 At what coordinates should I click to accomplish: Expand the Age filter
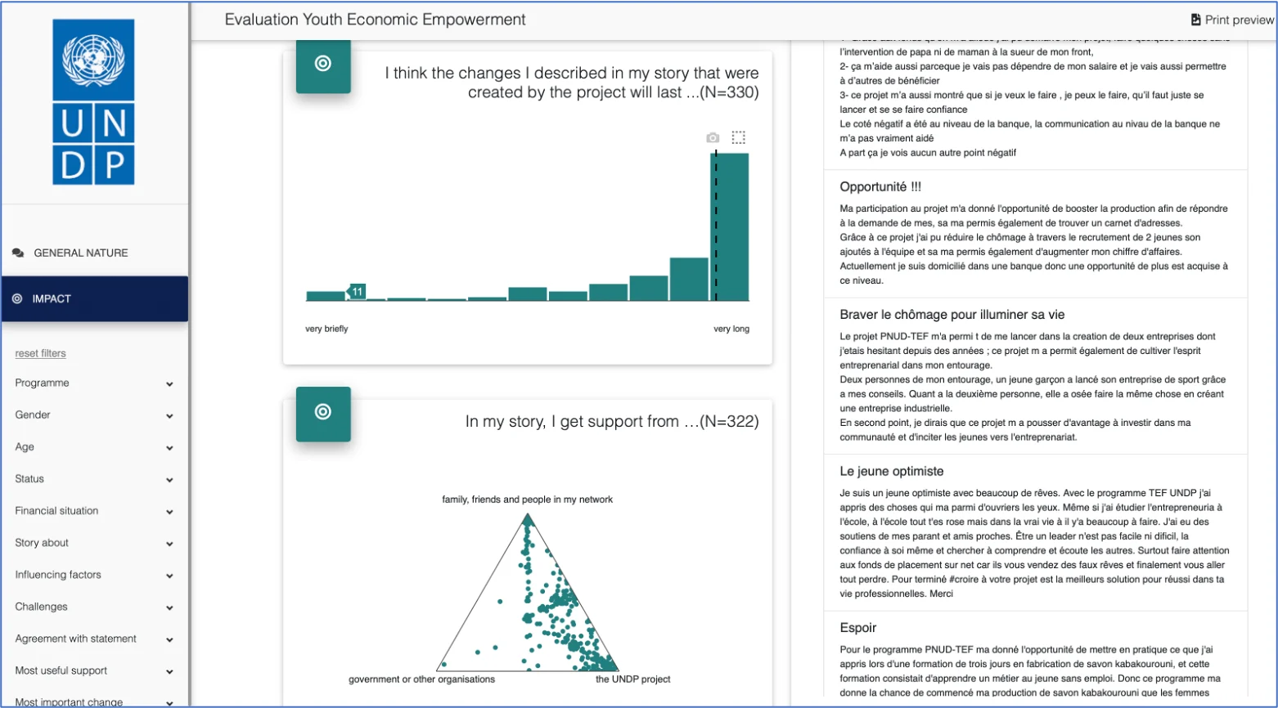tap(94, 447)
